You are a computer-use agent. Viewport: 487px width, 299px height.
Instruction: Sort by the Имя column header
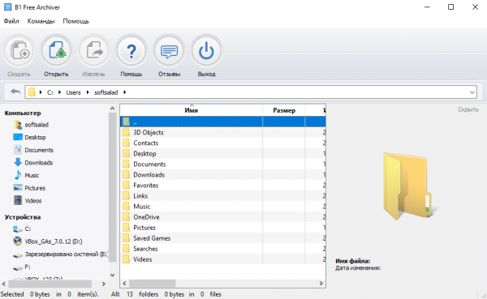point(192,110)
